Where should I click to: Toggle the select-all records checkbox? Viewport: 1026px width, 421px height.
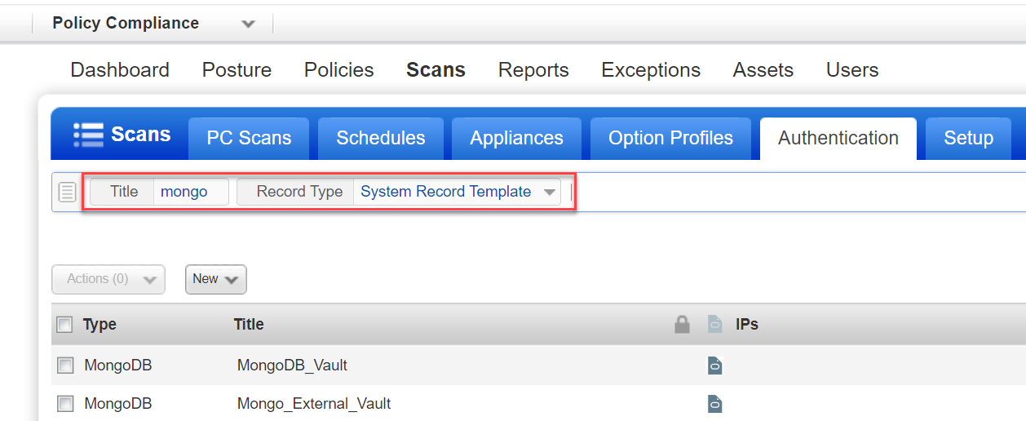pos(64,325)
